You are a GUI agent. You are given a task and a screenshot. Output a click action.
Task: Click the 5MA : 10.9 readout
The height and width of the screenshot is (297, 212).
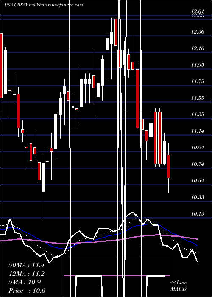(25, 282)
